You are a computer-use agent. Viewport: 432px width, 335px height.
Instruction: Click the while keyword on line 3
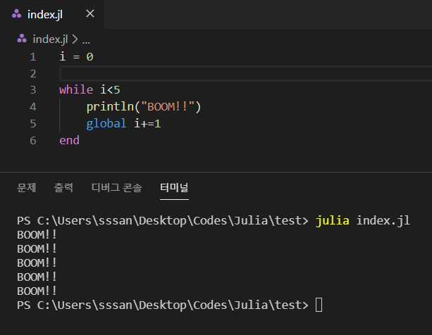pyautogui.click(x=74, y=90)
